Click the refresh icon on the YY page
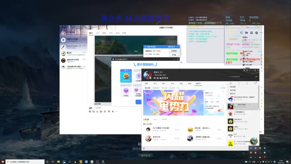The width and height of the screenshot is (291, 164). [221, 88]
